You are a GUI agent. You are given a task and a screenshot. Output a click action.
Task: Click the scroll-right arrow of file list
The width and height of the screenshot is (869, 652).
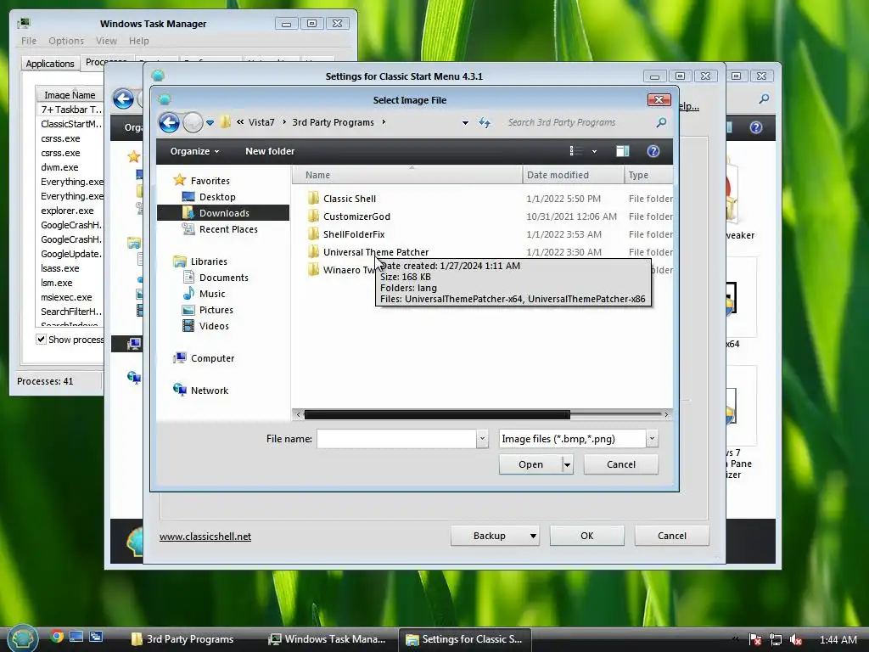tap(666, 414)
